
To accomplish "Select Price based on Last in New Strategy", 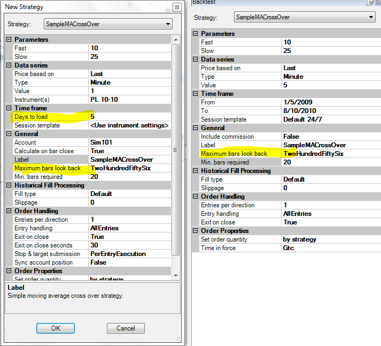I will [x=130, y=74].
